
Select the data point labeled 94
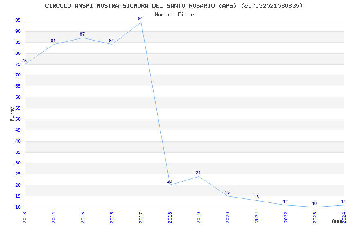pos(140,19)
